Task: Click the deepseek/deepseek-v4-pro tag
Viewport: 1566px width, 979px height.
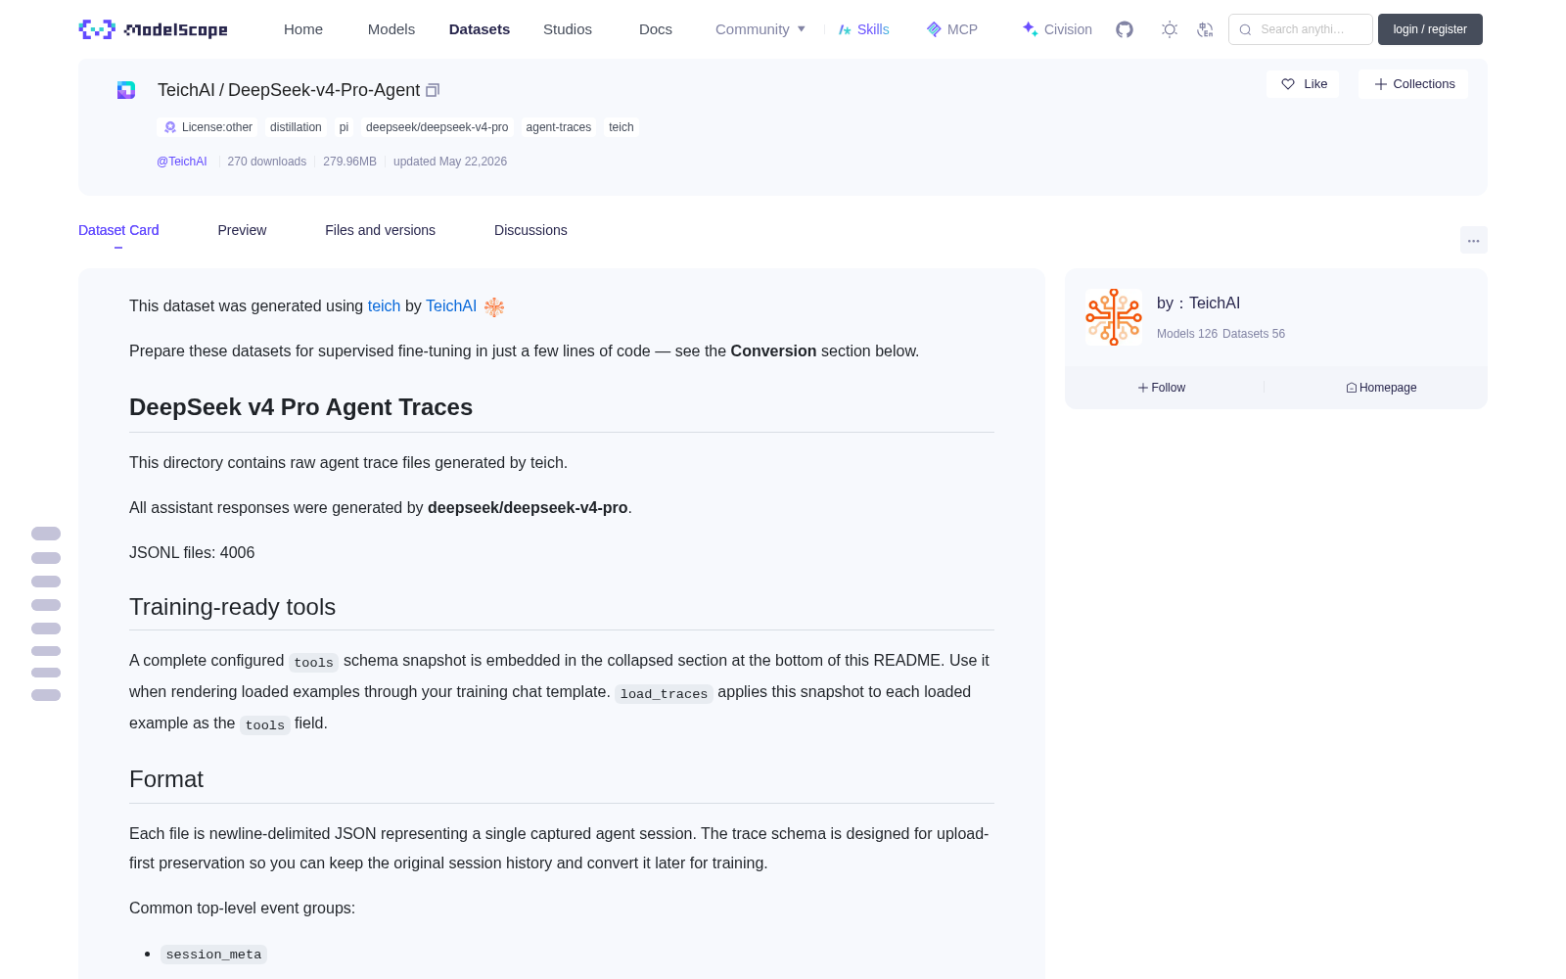Action: pos(437,127)
